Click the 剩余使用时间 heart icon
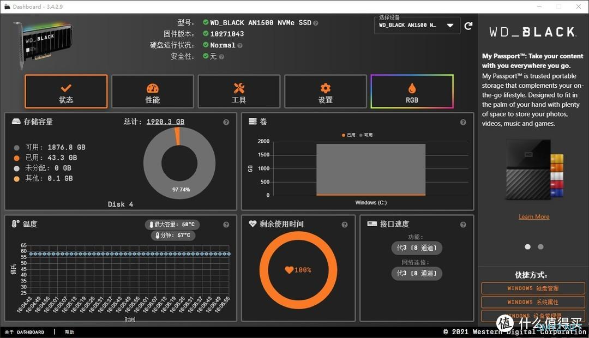 click(253, 224)
